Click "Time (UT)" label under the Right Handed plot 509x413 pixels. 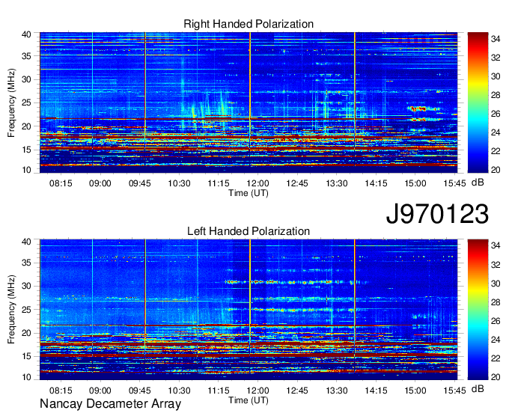pyautogui.click(x=249, y=193)
